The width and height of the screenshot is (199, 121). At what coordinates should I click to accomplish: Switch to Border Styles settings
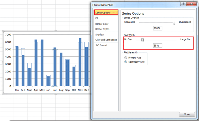pos(102,29)
